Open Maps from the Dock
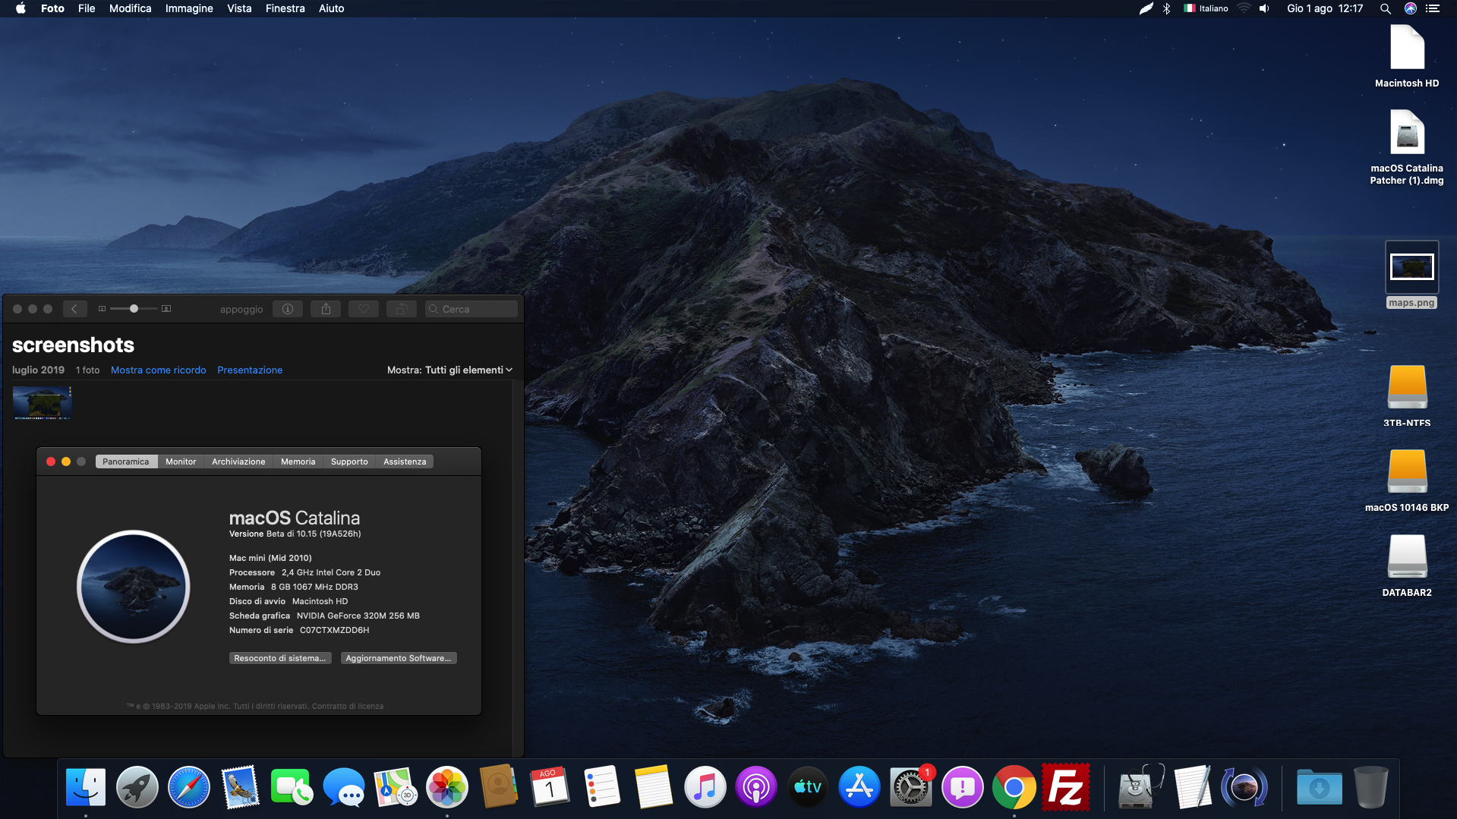Viewport: 1457px width, 819px height. pyautogui.click(x=395, y=787)
